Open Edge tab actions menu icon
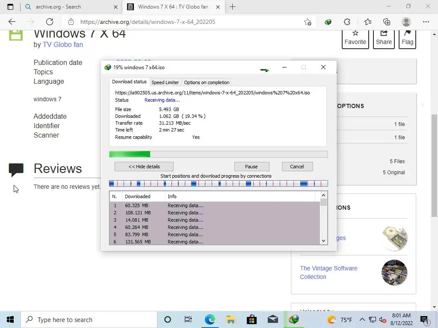438x328 pixels. [10, 7]
